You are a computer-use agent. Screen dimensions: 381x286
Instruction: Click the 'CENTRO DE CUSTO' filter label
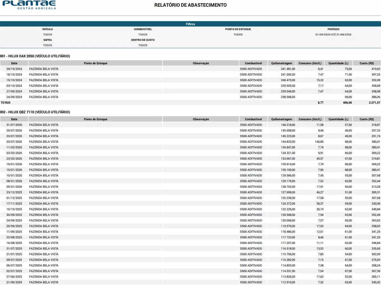click(x=143, y=40)
